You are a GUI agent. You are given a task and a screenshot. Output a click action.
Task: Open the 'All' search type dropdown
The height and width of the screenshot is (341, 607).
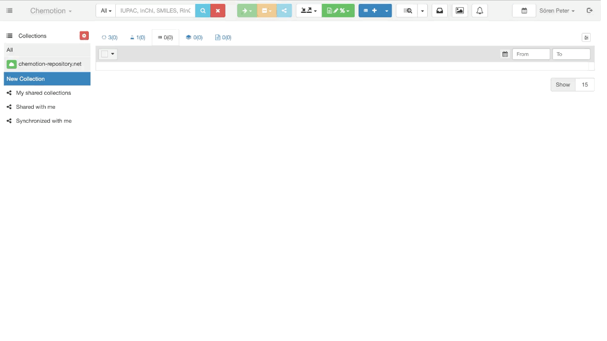(106, 11)
